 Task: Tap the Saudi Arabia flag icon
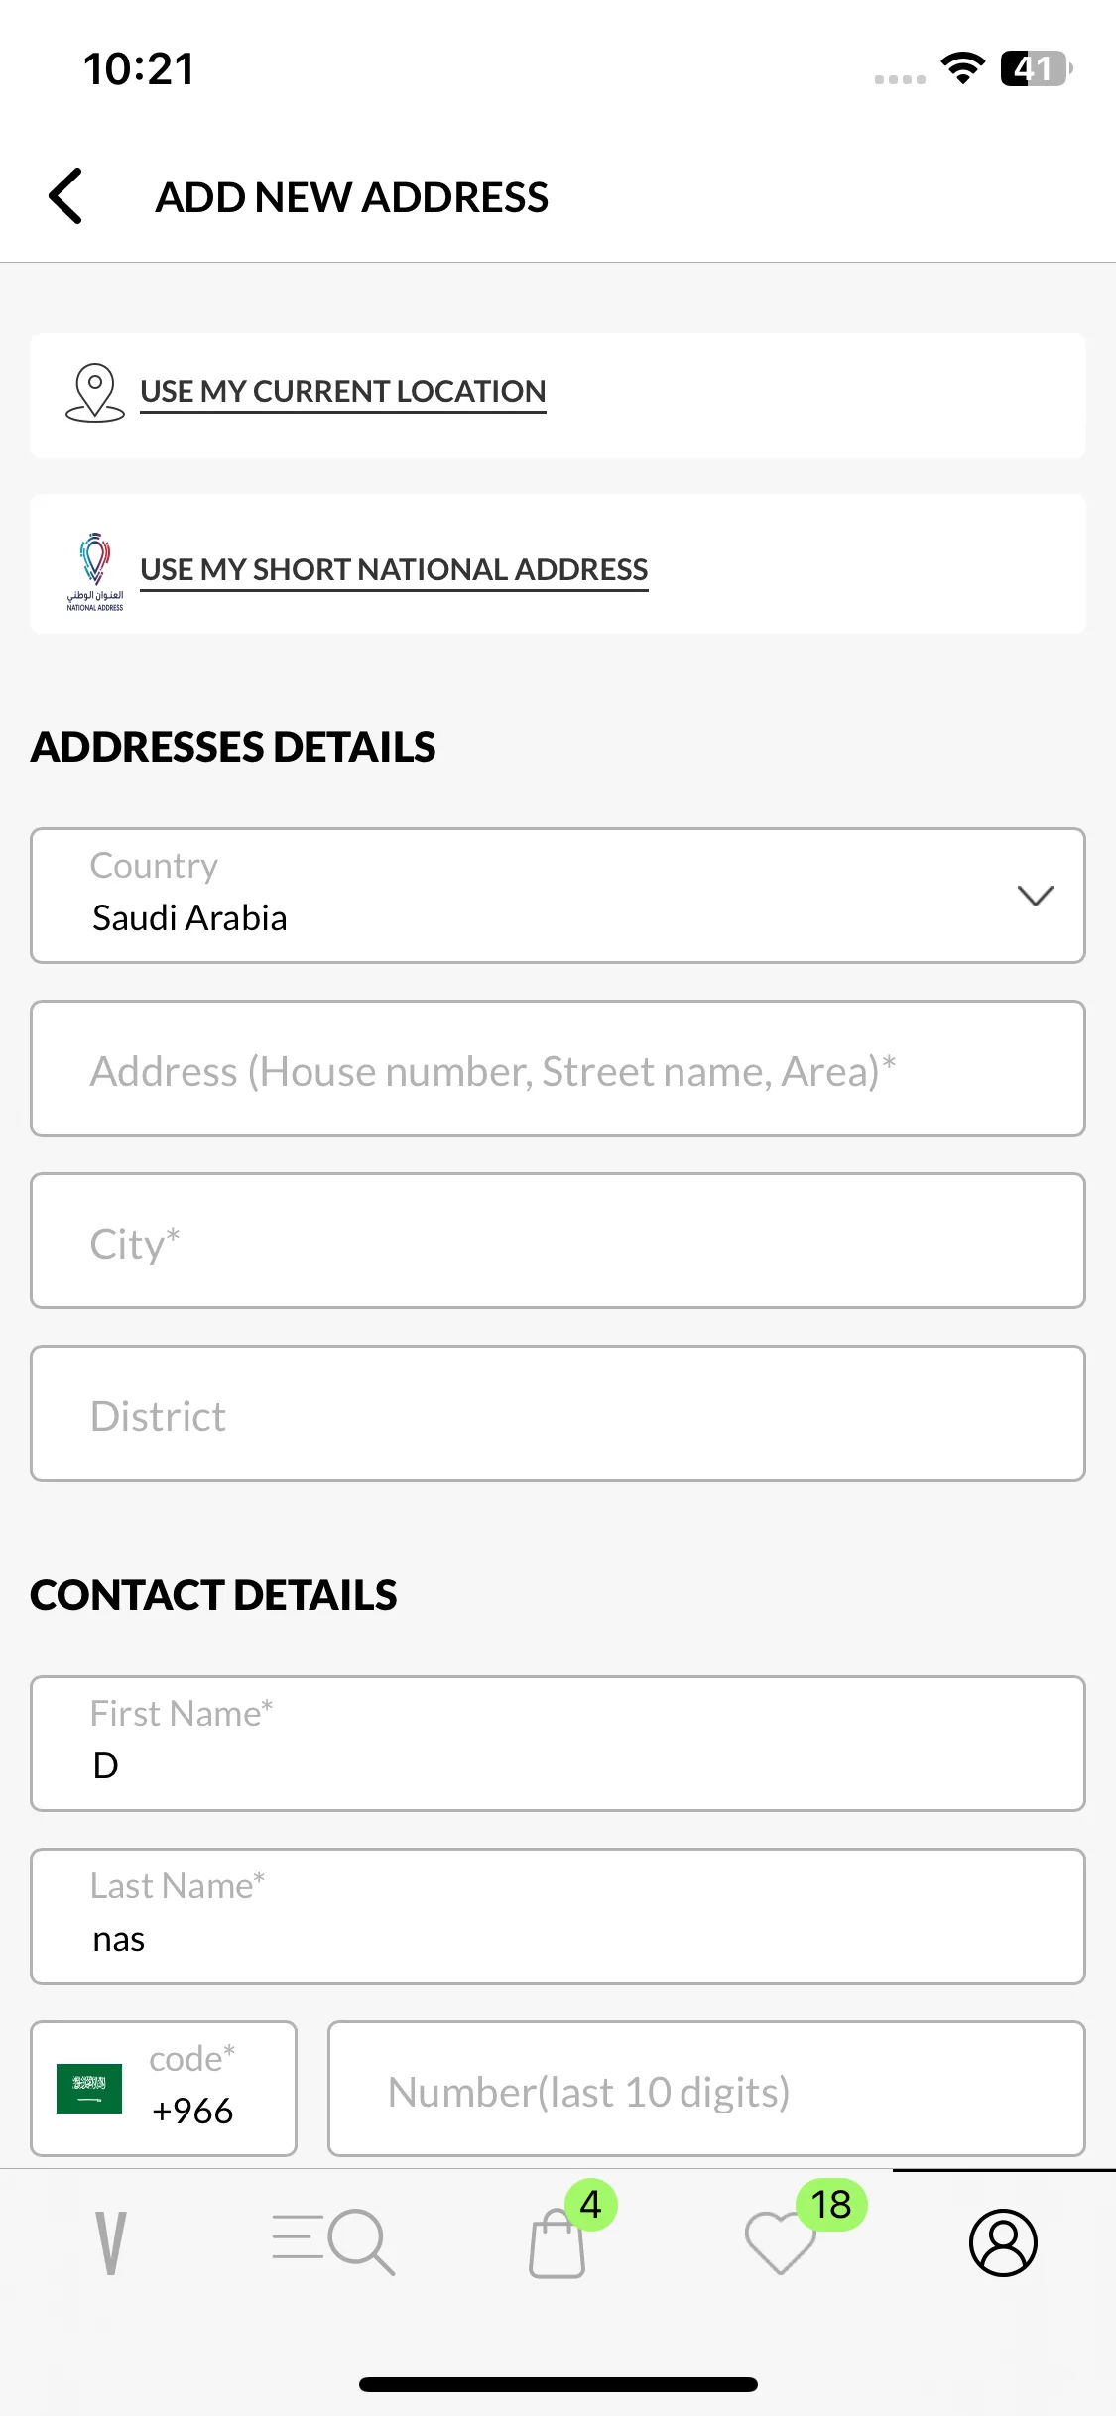[89, 2089]
